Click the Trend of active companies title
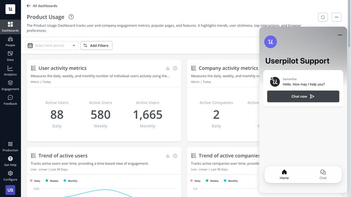The image size is (351, 197). point(229,156)
